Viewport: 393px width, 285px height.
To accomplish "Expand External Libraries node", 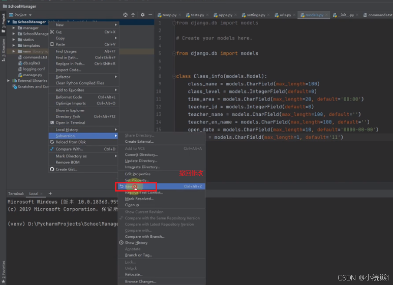I will [9, 81].
